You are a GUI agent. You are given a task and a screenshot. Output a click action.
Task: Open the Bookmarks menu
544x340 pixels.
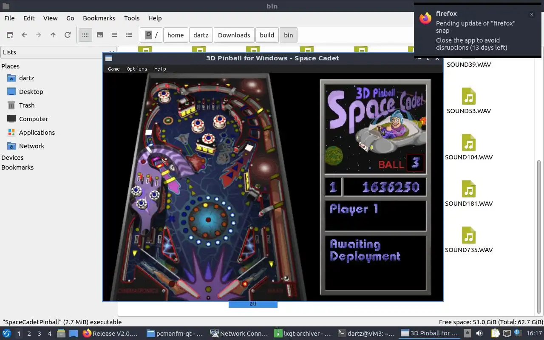tap(99, 18)
